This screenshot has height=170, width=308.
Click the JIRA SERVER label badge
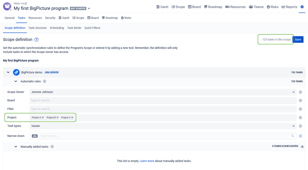coord(51,72)
